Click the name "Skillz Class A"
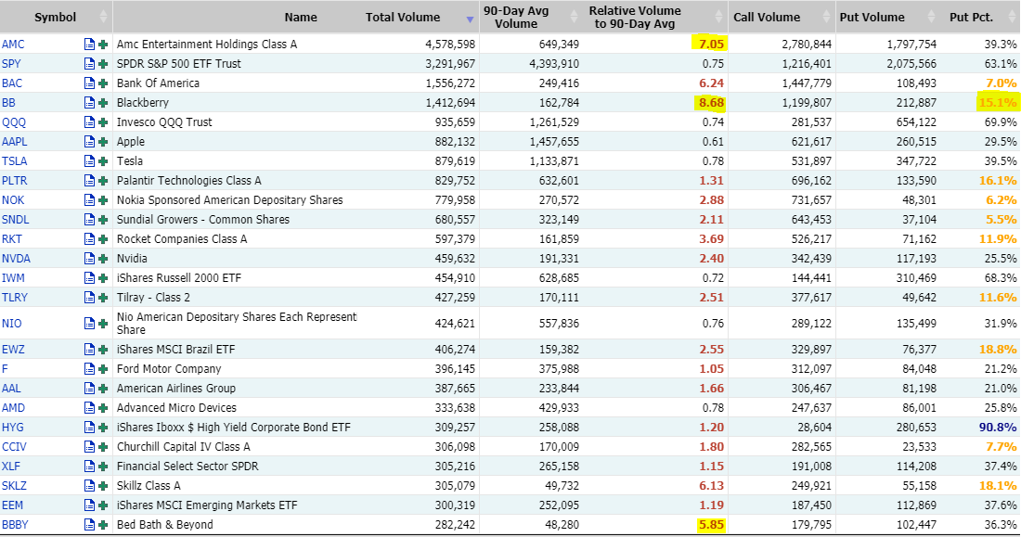 tap(149, 486)
